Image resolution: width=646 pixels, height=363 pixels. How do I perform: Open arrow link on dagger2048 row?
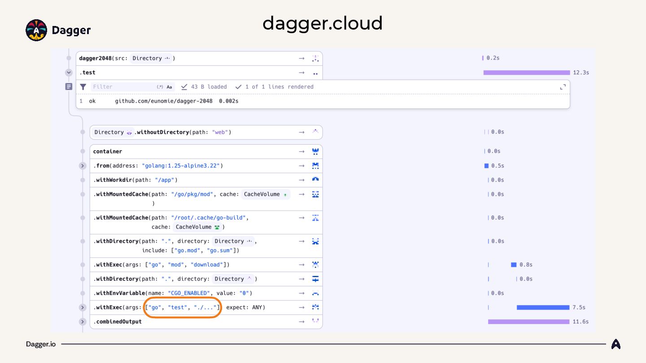pos(302,58)
